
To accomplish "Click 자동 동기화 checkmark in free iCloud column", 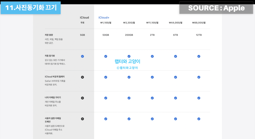I will pos(82,56).
